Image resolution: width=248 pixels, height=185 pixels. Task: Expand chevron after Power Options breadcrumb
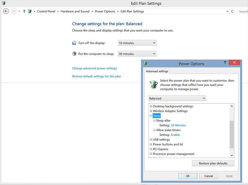point(118,11)
